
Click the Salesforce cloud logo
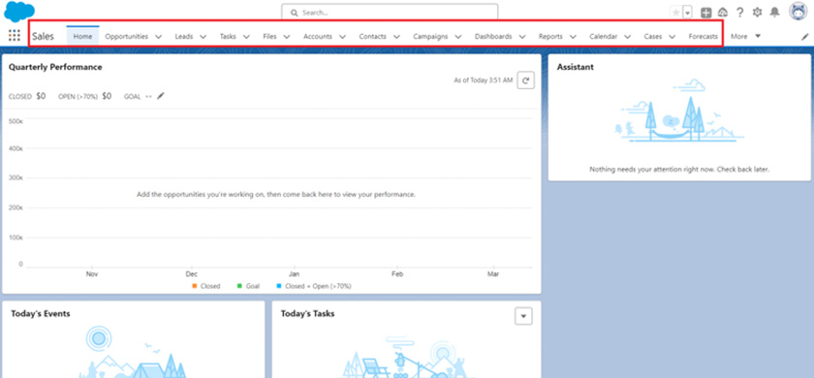pyautogui.click(x=19, y=12)
